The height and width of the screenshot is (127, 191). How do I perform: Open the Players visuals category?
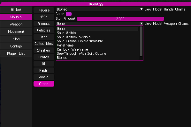pyautogui.click(x=44, y=10)
